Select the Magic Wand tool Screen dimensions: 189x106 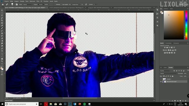tap(2, 18)
